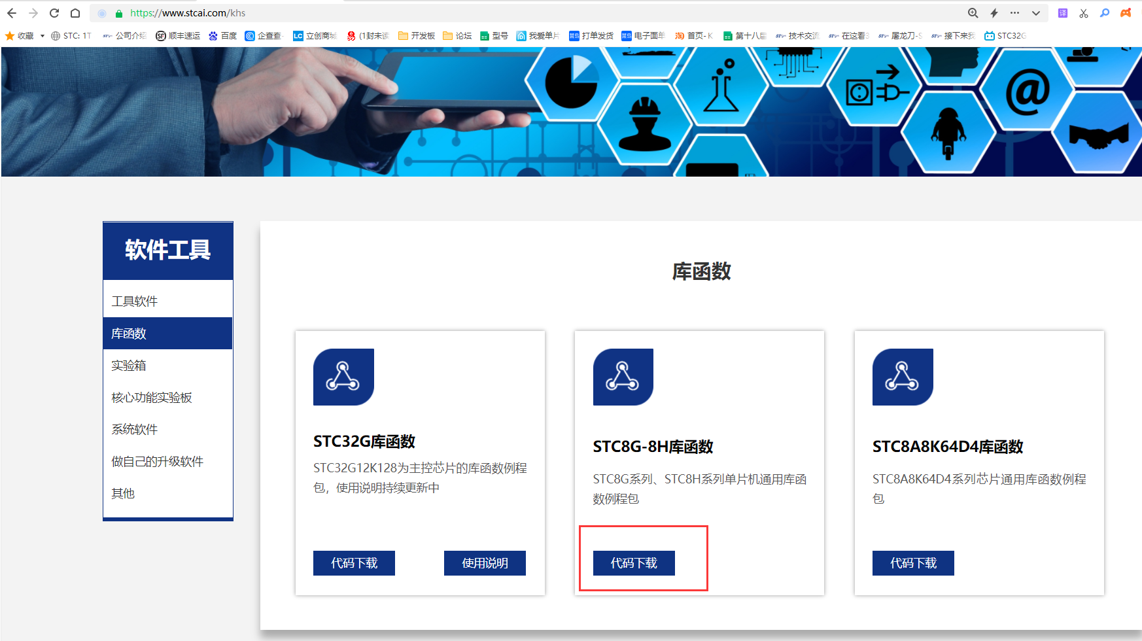Screen dimensions: 1142x641
Task: Click 代码下载 for STC8A8K64D4库函数
Action: coord(913,563)
